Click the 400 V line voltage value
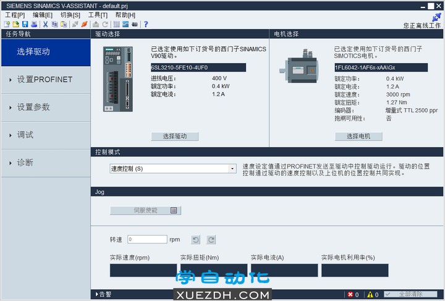 [x=219, y=78]
